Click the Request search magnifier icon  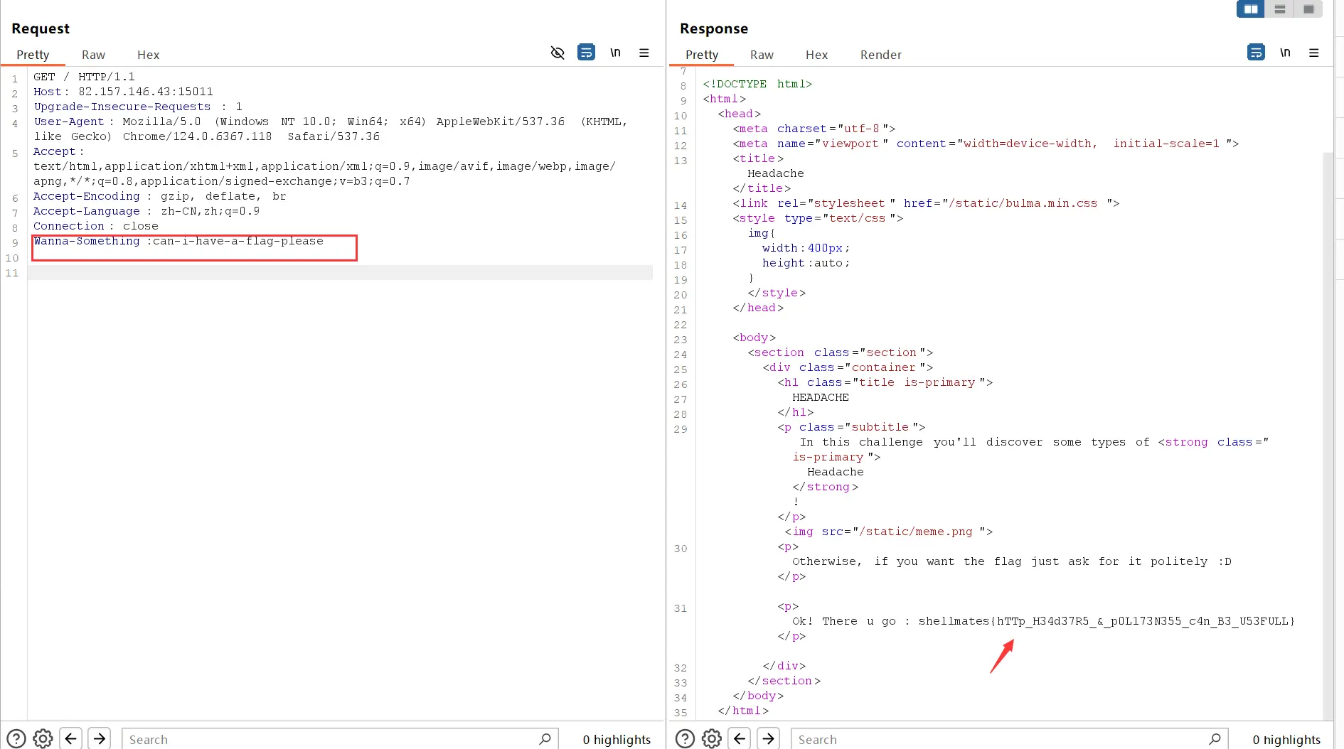tap(545, 739)
